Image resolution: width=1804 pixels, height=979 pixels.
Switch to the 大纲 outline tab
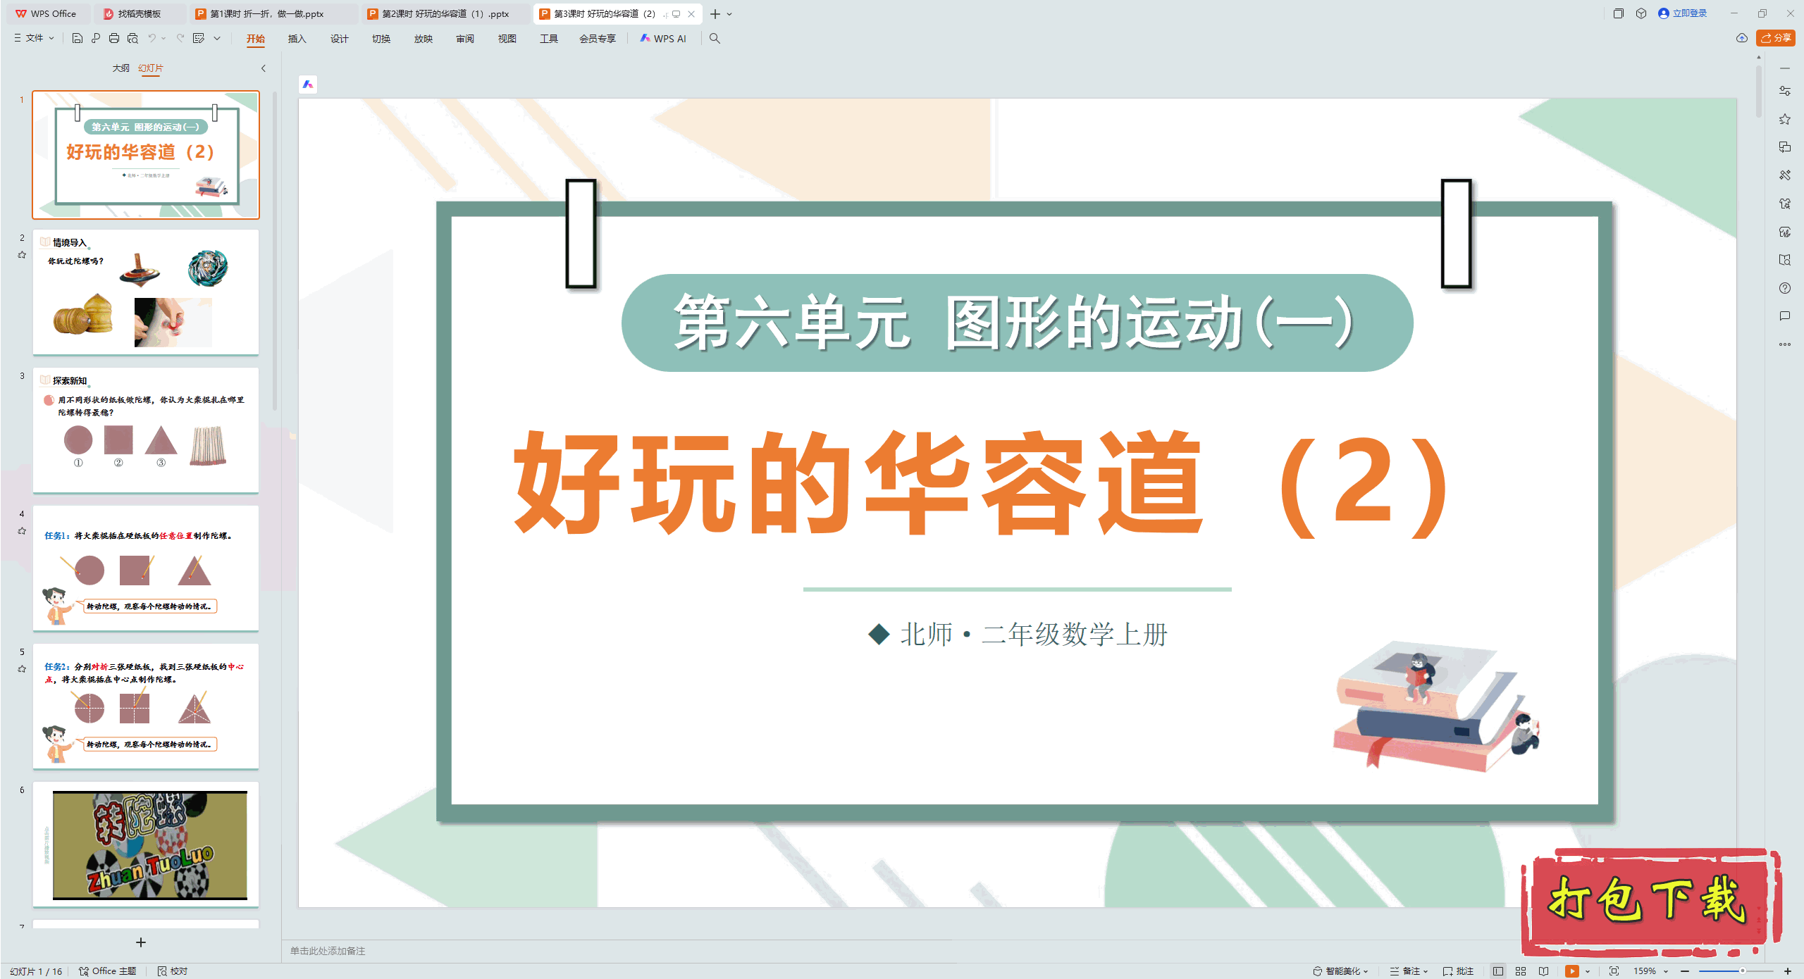point(121,68)
